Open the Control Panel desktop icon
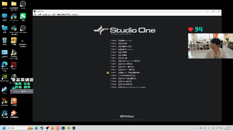 4,53
